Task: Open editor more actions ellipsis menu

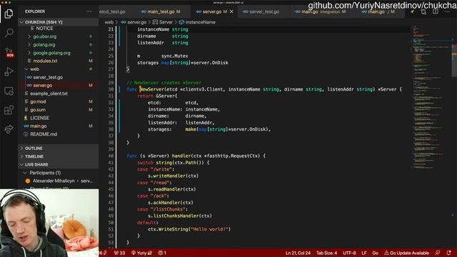Action: point(447,11)
